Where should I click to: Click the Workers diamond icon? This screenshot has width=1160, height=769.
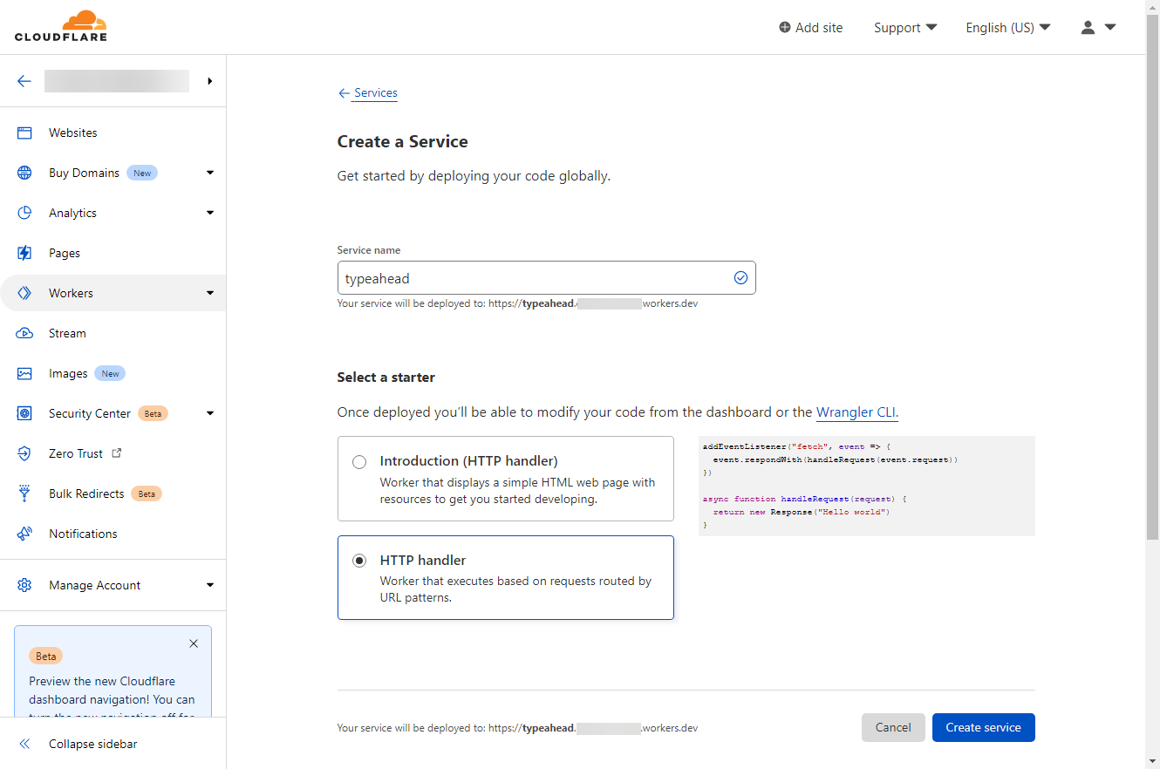tap(24, 293)
